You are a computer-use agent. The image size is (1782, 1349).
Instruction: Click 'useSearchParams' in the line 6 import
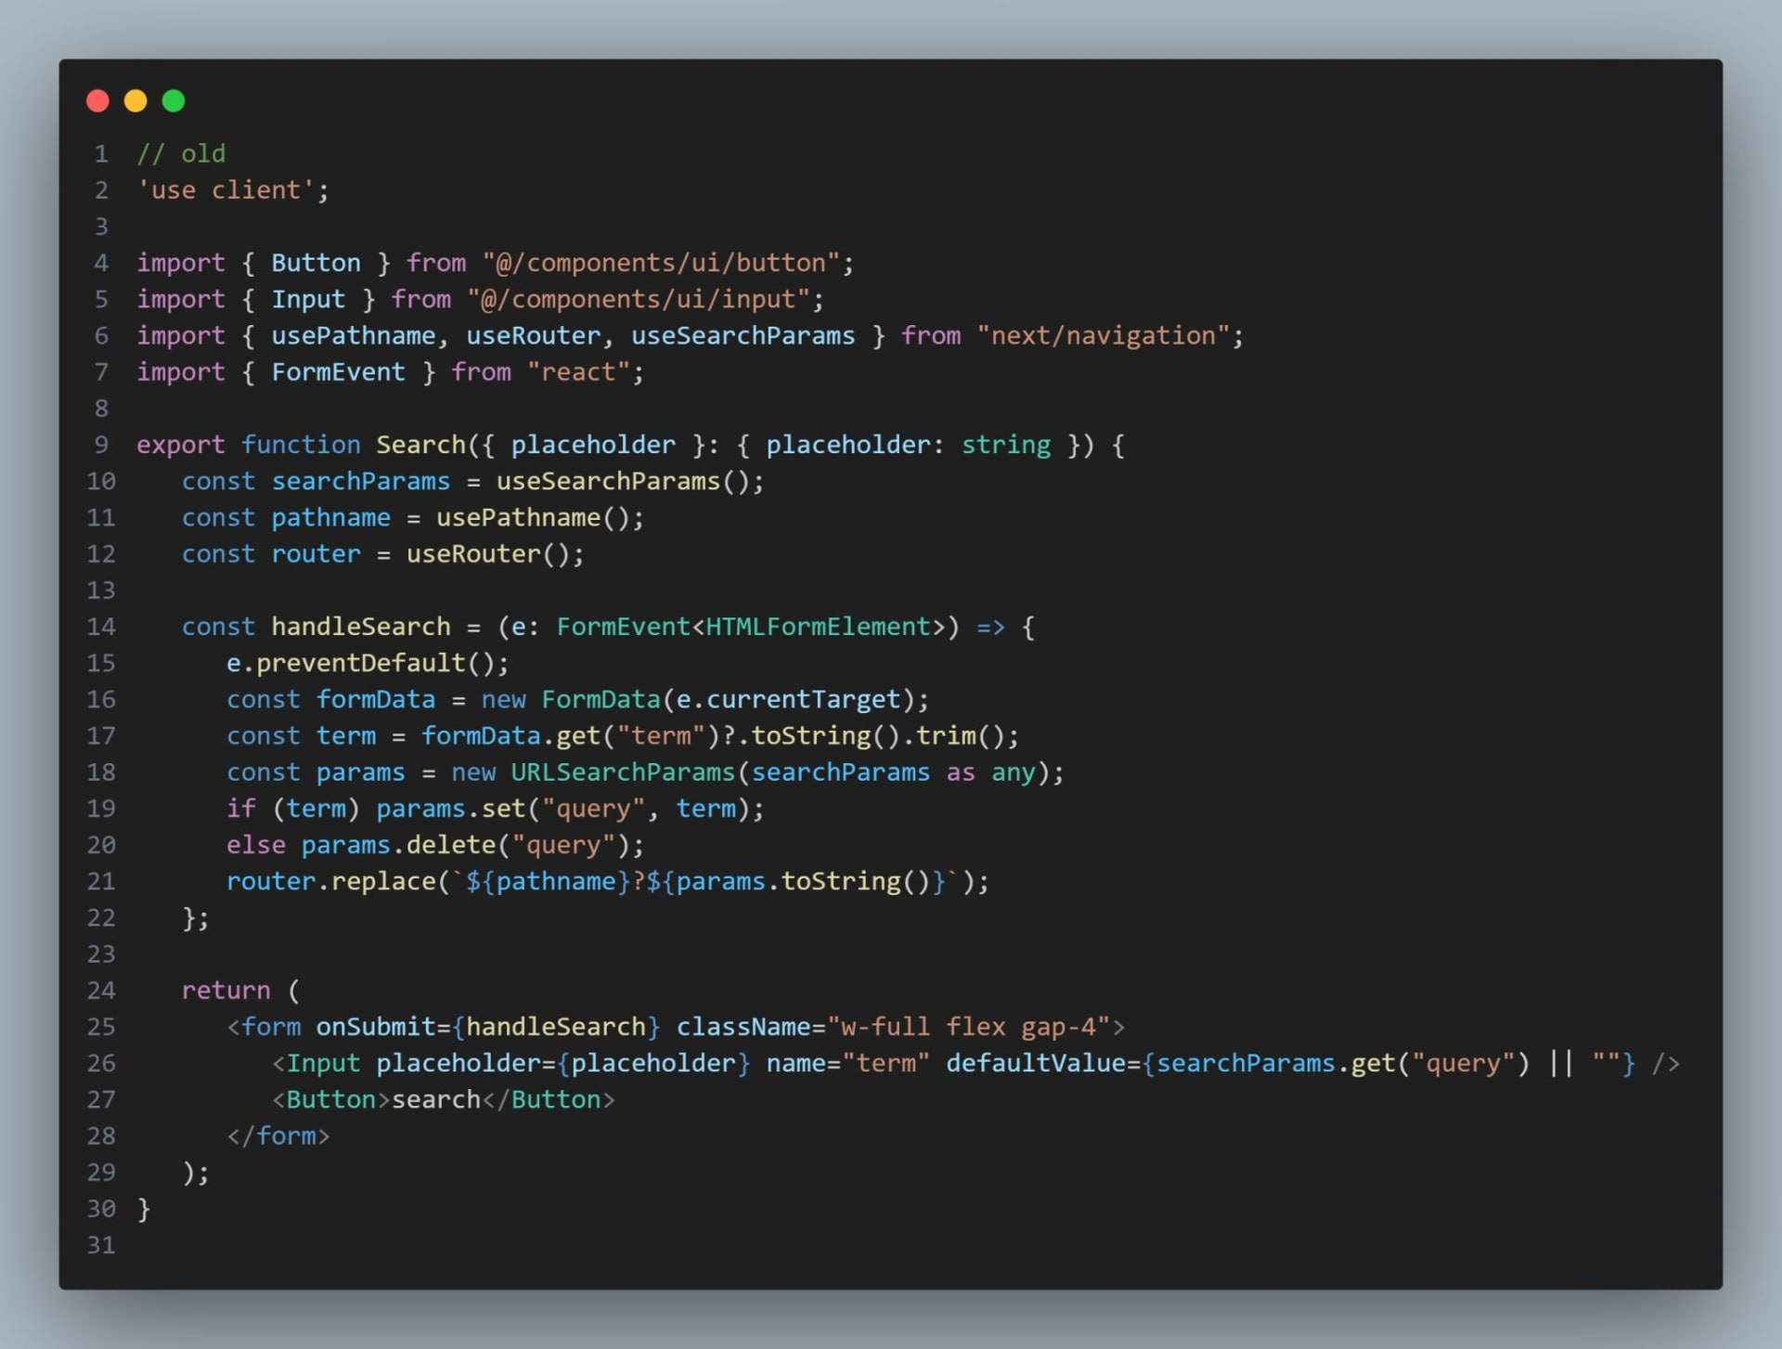point(742,335)
